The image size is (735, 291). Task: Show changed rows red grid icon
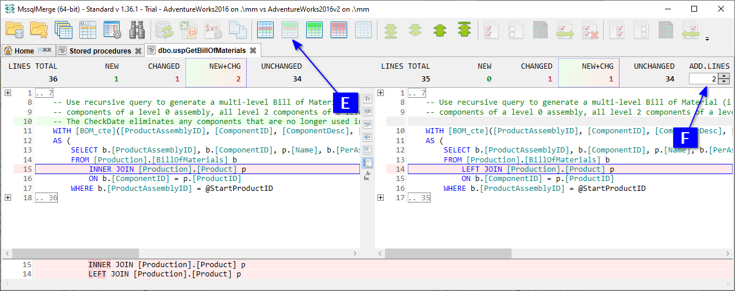pos(339,30)
